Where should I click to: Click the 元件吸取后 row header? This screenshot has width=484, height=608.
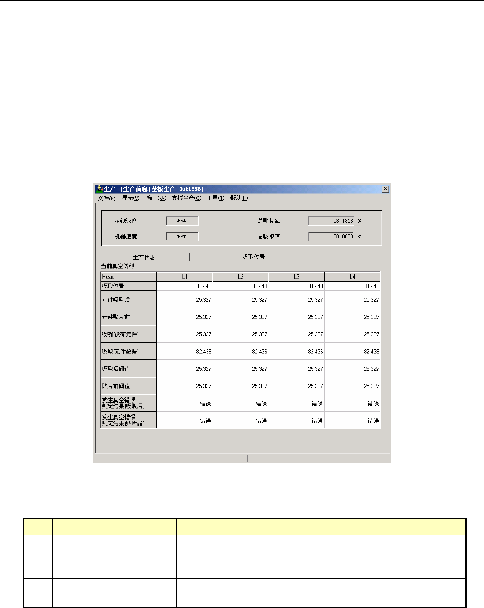pyautogui.click(x=129, y=299)
